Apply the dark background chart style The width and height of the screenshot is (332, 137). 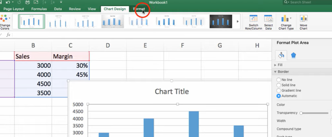point(221,21)
